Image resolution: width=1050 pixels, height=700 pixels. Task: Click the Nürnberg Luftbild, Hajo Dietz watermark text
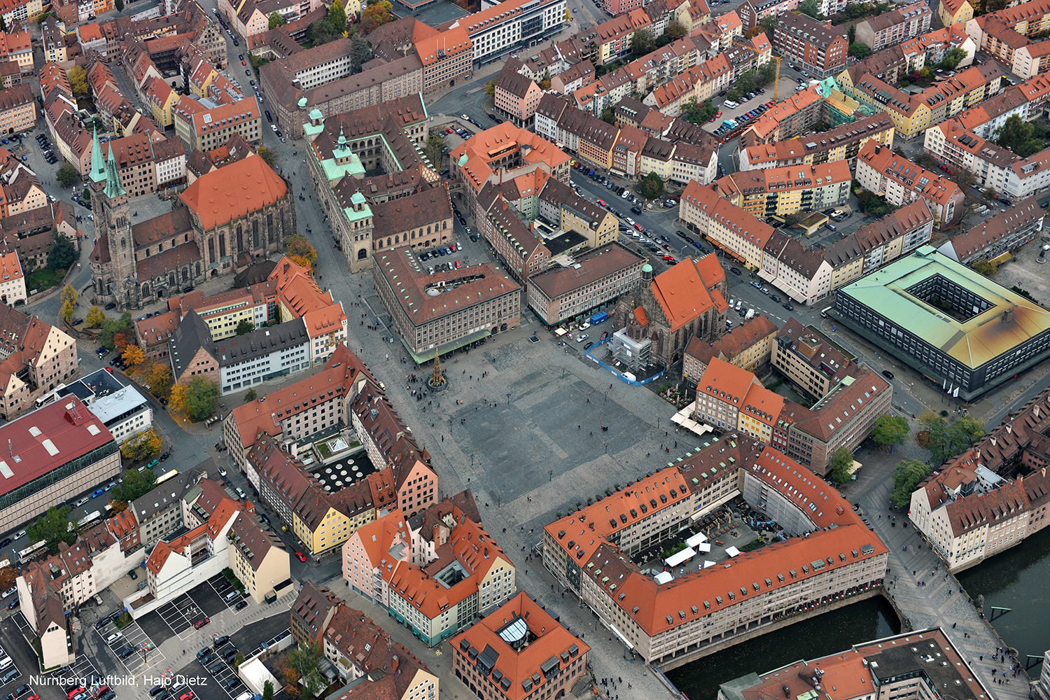tap(118, 680)
